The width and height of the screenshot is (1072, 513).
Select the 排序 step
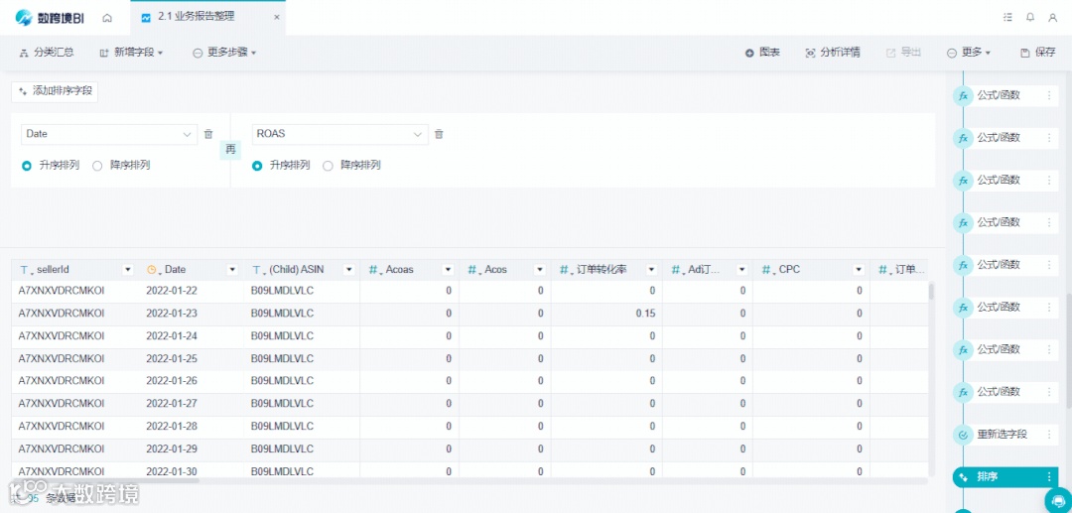tap(1005, 477)
